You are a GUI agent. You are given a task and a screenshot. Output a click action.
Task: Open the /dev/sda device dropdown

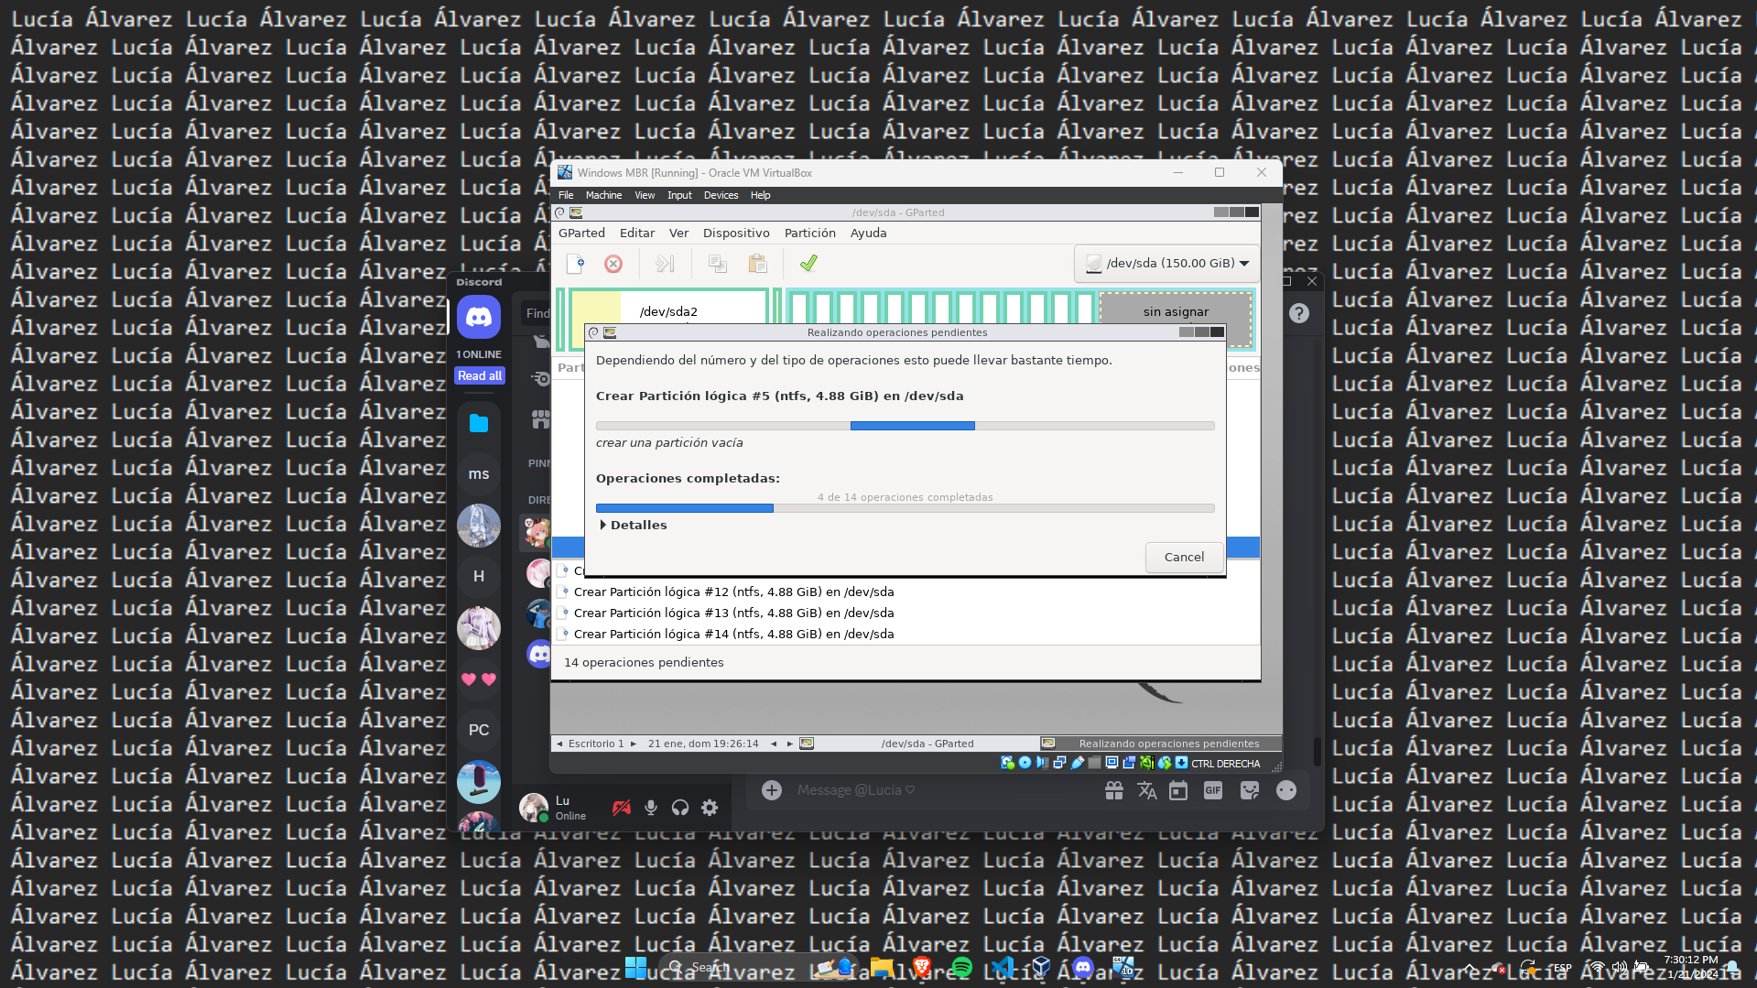(x=1167, y=264)
